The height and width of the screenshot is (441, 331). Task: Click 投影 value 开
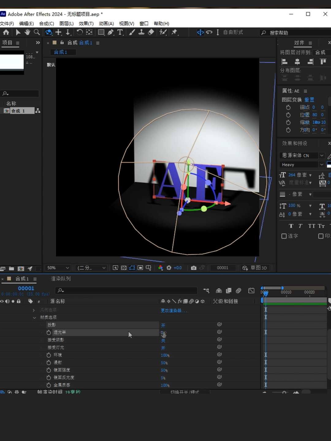click(163, 325)
